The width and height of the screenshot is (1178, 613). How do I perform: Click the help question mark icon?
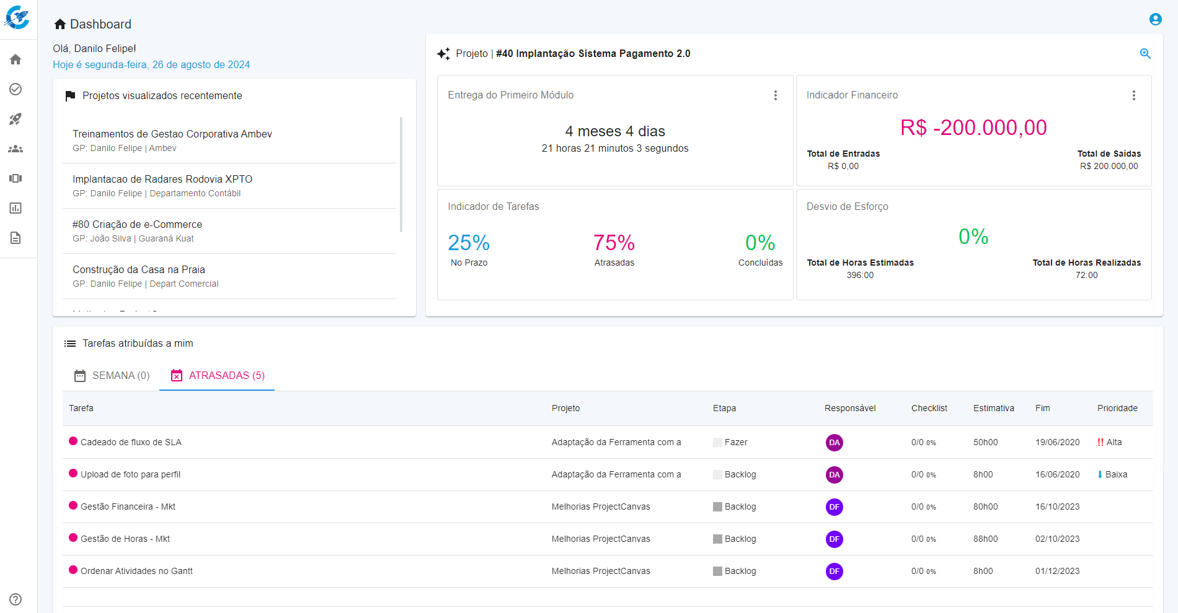15,599
